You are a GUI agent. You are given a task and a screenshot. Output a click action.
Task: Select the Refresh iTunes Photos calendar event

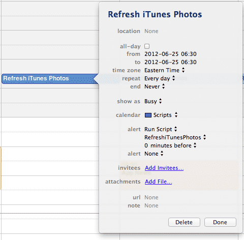49,79
